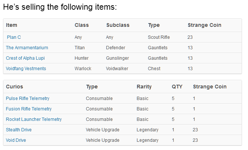Click the Class column header
248x150 pixels.
(82, 25)
